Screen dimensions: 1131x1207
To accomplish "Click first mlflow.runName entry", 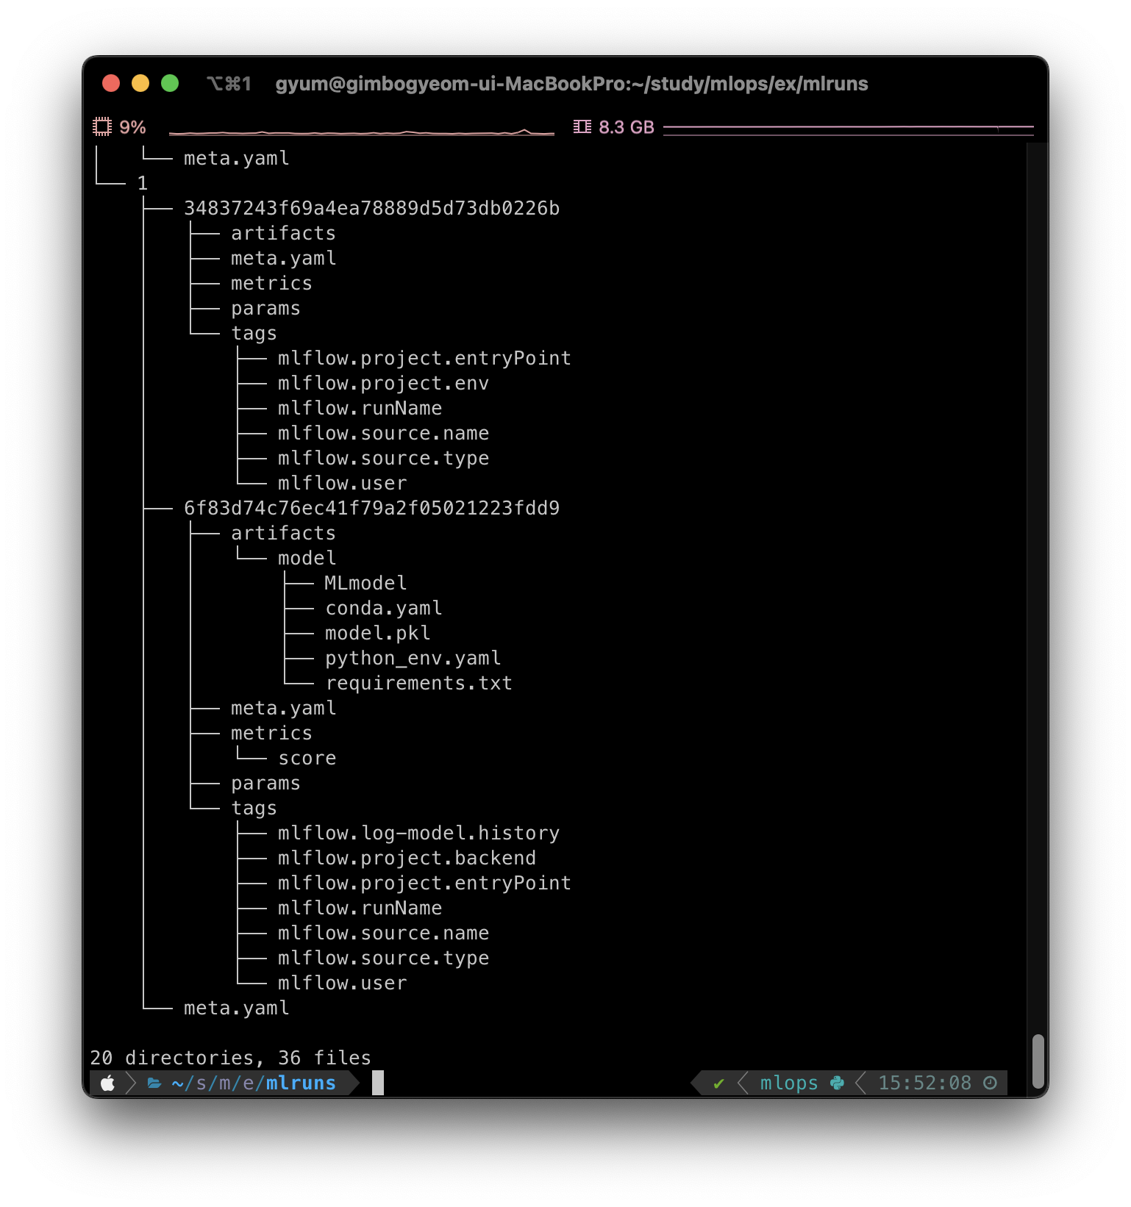I will pyautogui.click(x=360, y=408).
